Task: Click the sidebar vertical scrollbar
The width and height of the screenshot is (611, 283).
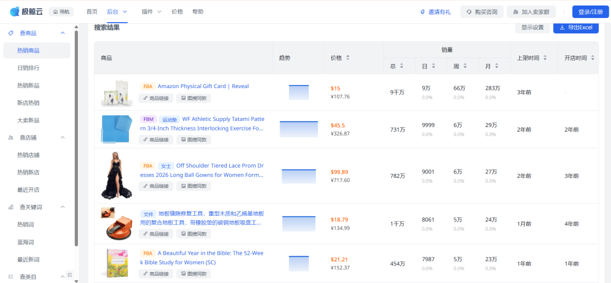Action: [x=76, y=138]
